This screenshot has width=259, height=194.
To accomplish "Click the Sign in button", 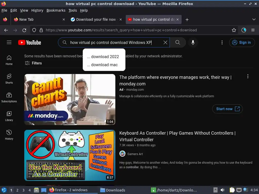I will click(x=242, y=42).
